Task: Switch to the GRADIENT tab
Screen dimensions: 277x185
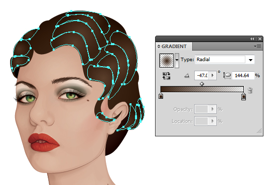Action: coord(174,47)
